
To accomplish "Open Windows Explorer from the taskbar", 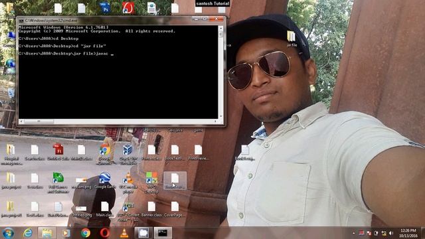I will coord(46,233).
